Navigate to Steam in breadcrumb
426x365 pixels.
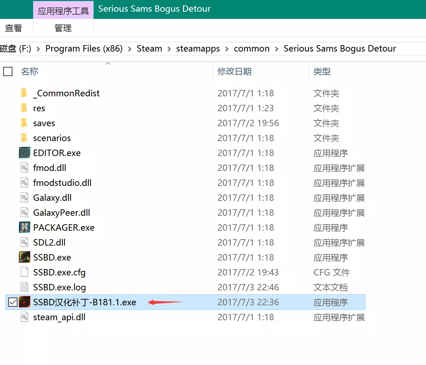pyautogui.click(x=149, y=49)
